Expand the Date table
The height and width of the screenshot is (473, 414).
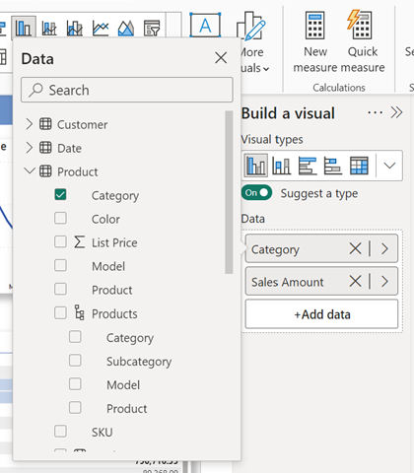(30, 148)
